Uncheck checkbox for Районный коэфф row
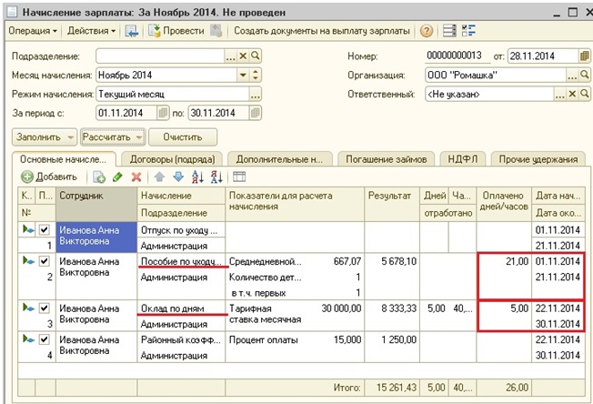Image resolution: width=593 pixels, height=404 pixels. point(45,339)
